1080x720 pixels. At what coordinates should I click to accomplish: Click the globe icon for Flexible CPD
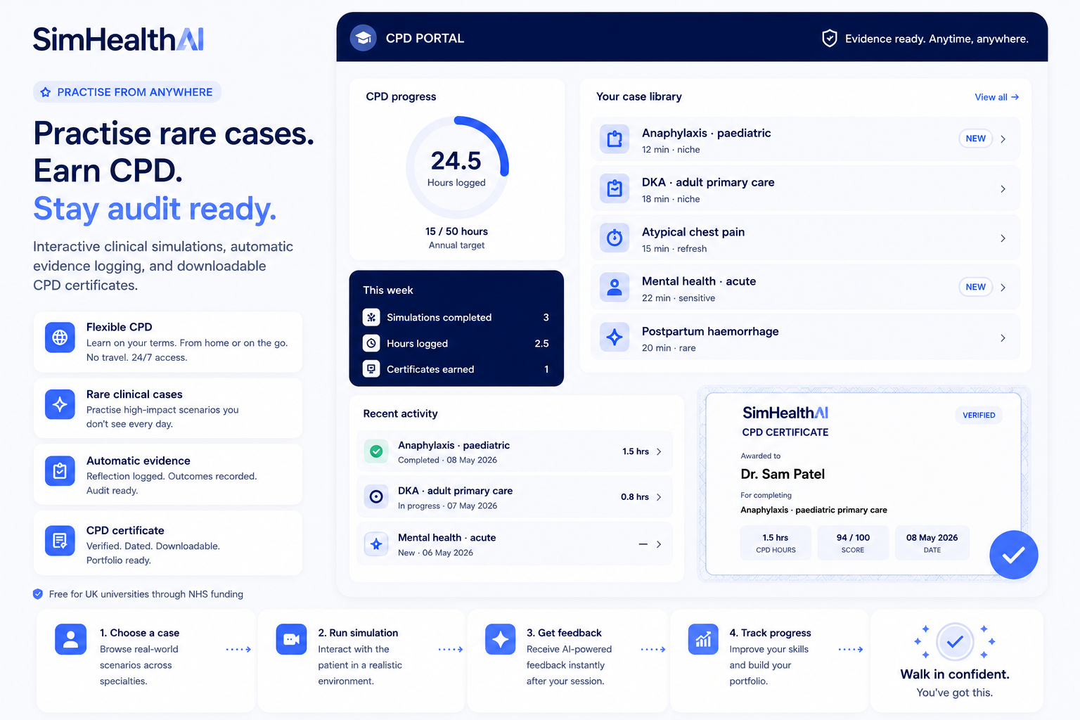60,337
